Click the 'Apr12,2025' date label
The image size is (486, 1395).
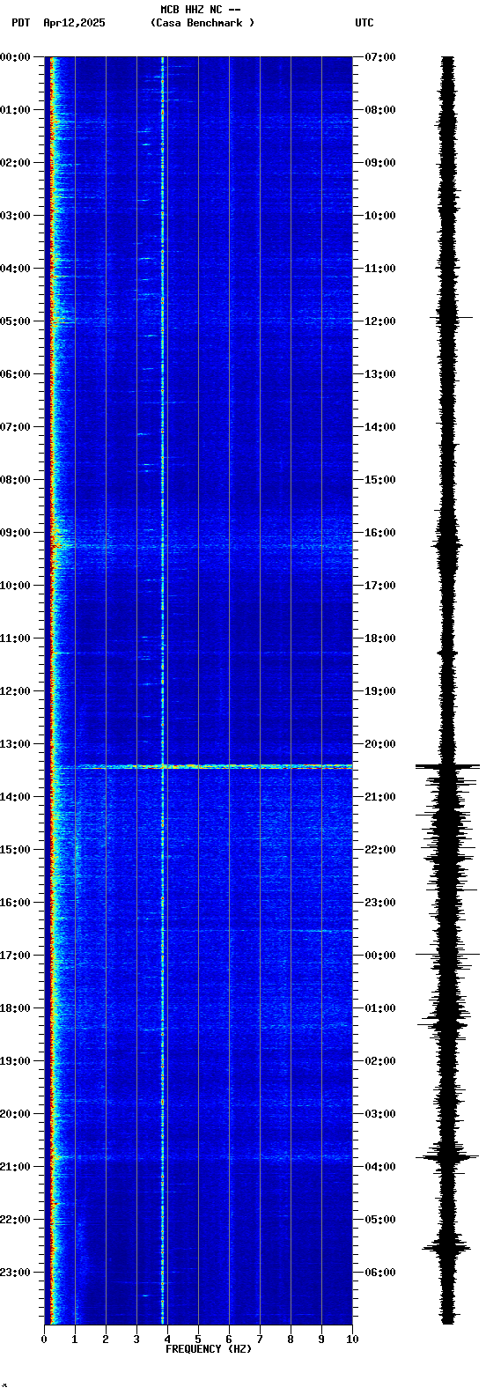point(74,23)
